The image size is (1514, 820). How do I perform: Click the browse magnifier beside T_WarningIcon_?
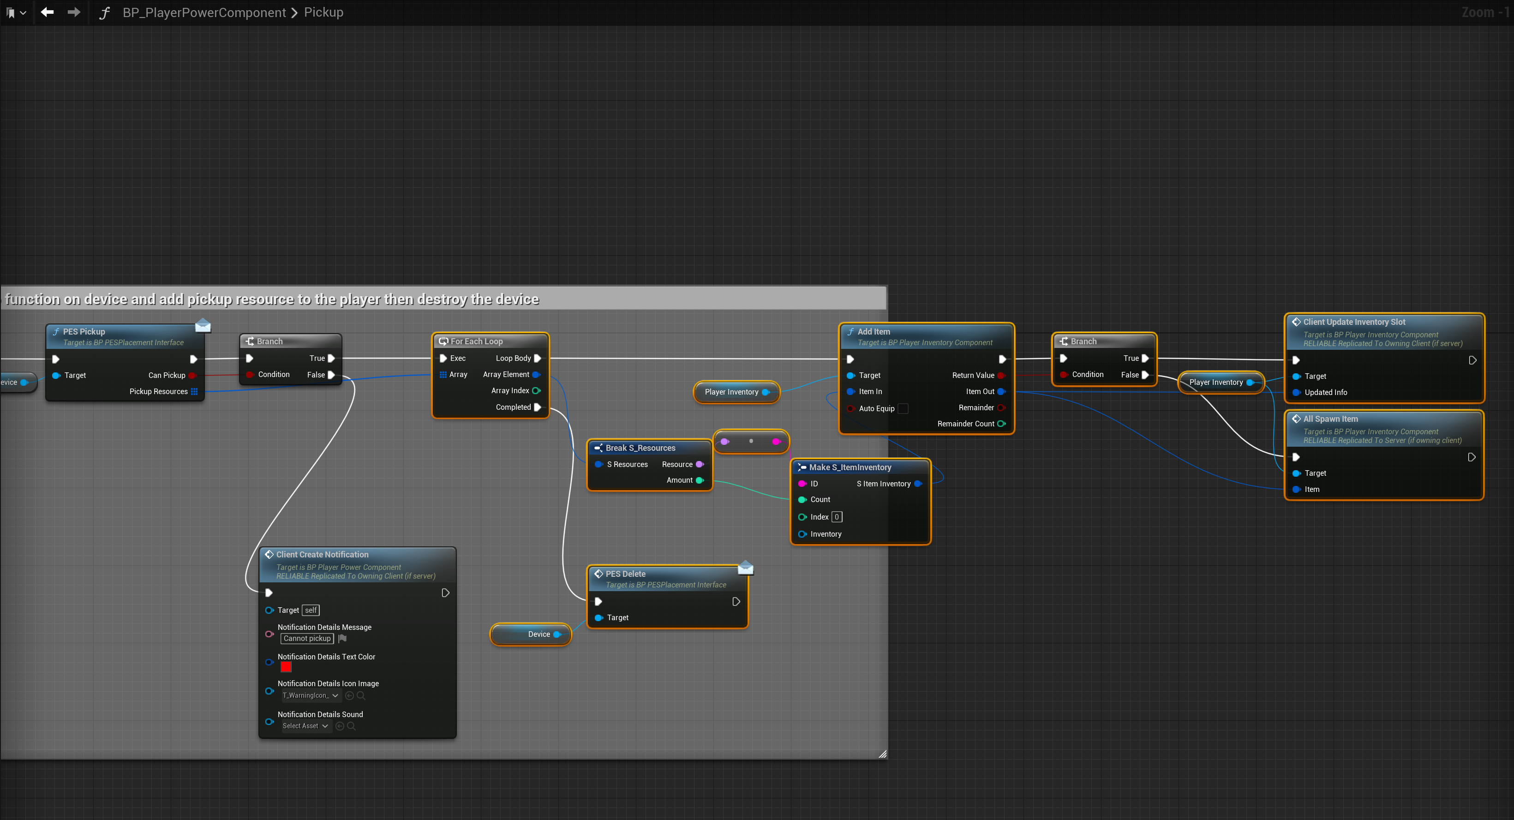[x=361, y=695]
